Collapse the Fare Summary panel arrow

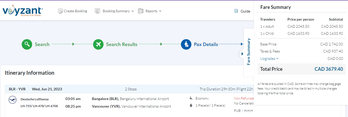[x=242, y=54]
